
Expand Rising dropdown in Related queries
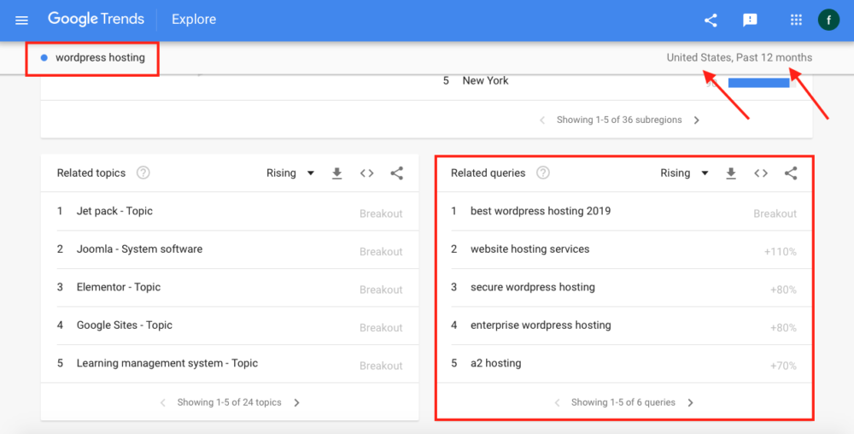coord(684,173)
